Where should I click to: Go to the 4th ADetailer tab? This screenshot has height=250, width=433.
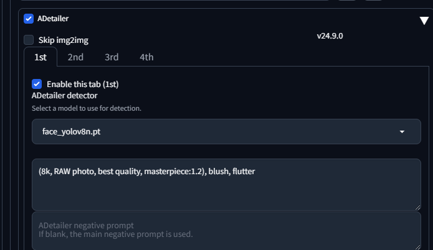click(146, 57)
